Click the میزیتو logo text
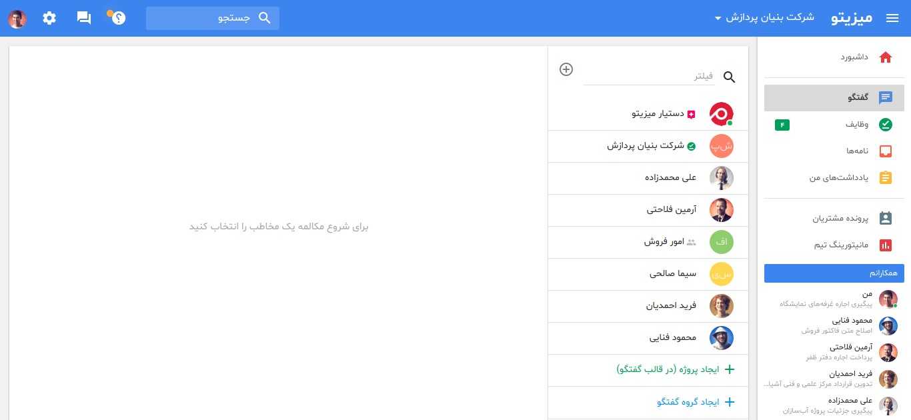The height and width of the screenshot is (420, 911). 852,18
